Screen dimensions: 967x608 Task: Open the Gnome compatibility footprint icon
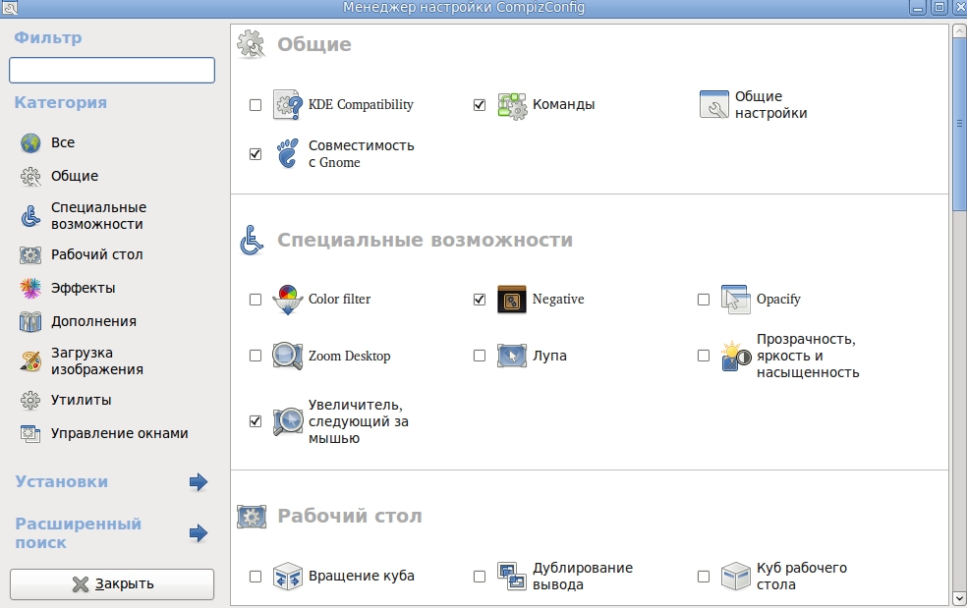coord(287,153)
